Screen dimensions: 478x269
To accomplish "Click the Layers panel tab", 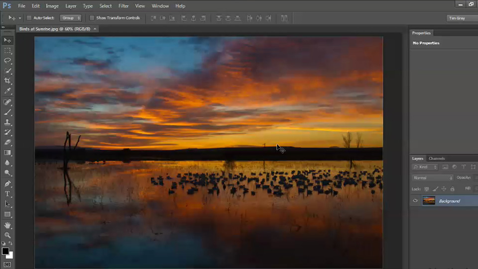I will [418, 158].
